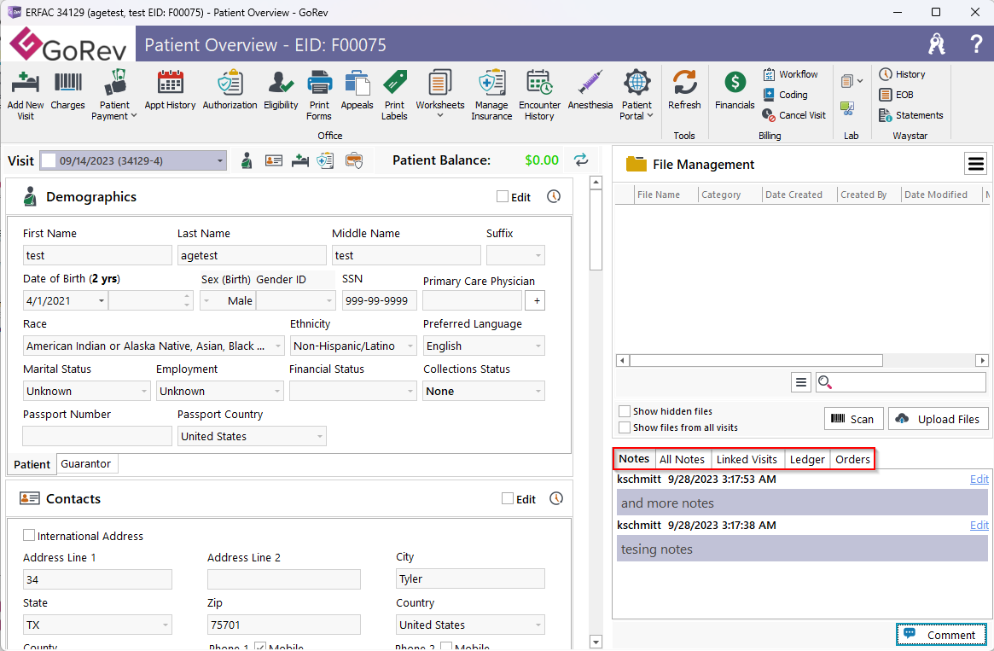Click the File Management horizontal scrollbar
Image resolution: width=994 pixels, height=651 pixels.
(x=756, y=360)
